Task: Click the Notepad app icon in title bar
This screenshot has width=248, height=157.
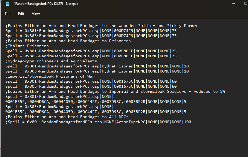Action: (x=8, y=4)
